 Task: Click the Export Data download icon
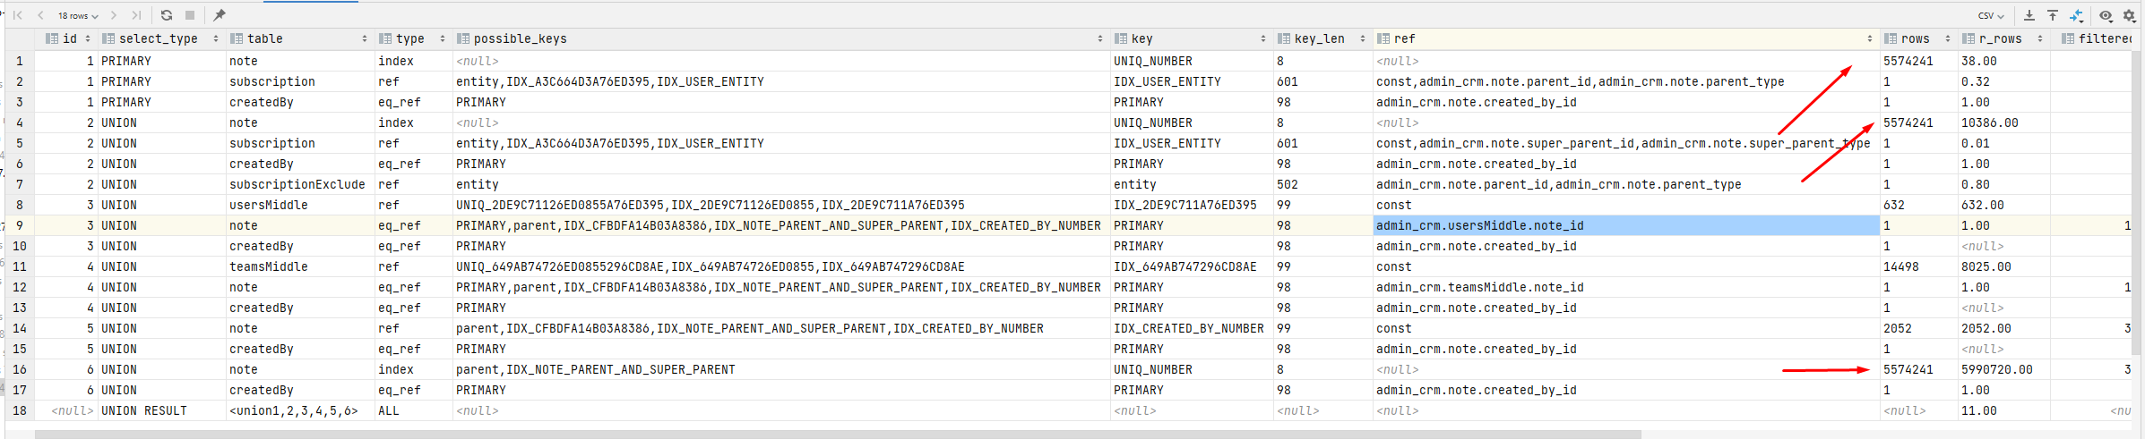point(2029,15)
